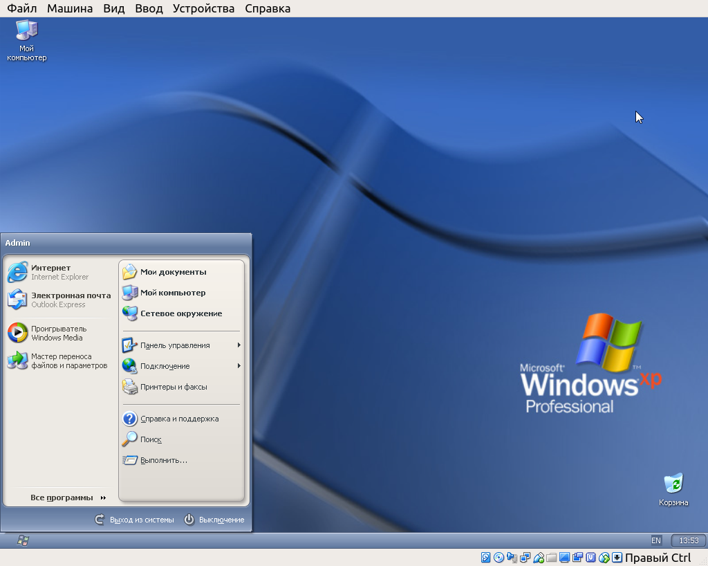This screenshot has height=566, width=708.
Task: Click Выход из системы button
Action: pyautogui.click(x=134, y=520)
